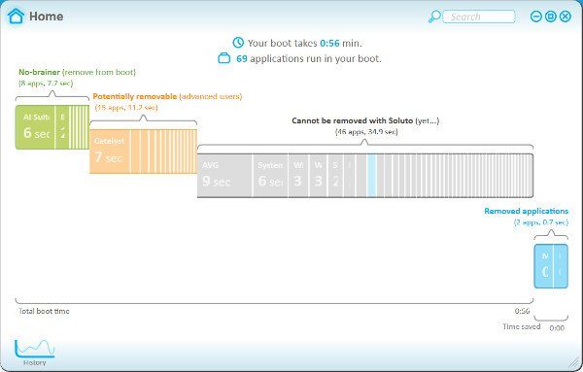Select the Catalyst 7 sec block

coord(110,152)
